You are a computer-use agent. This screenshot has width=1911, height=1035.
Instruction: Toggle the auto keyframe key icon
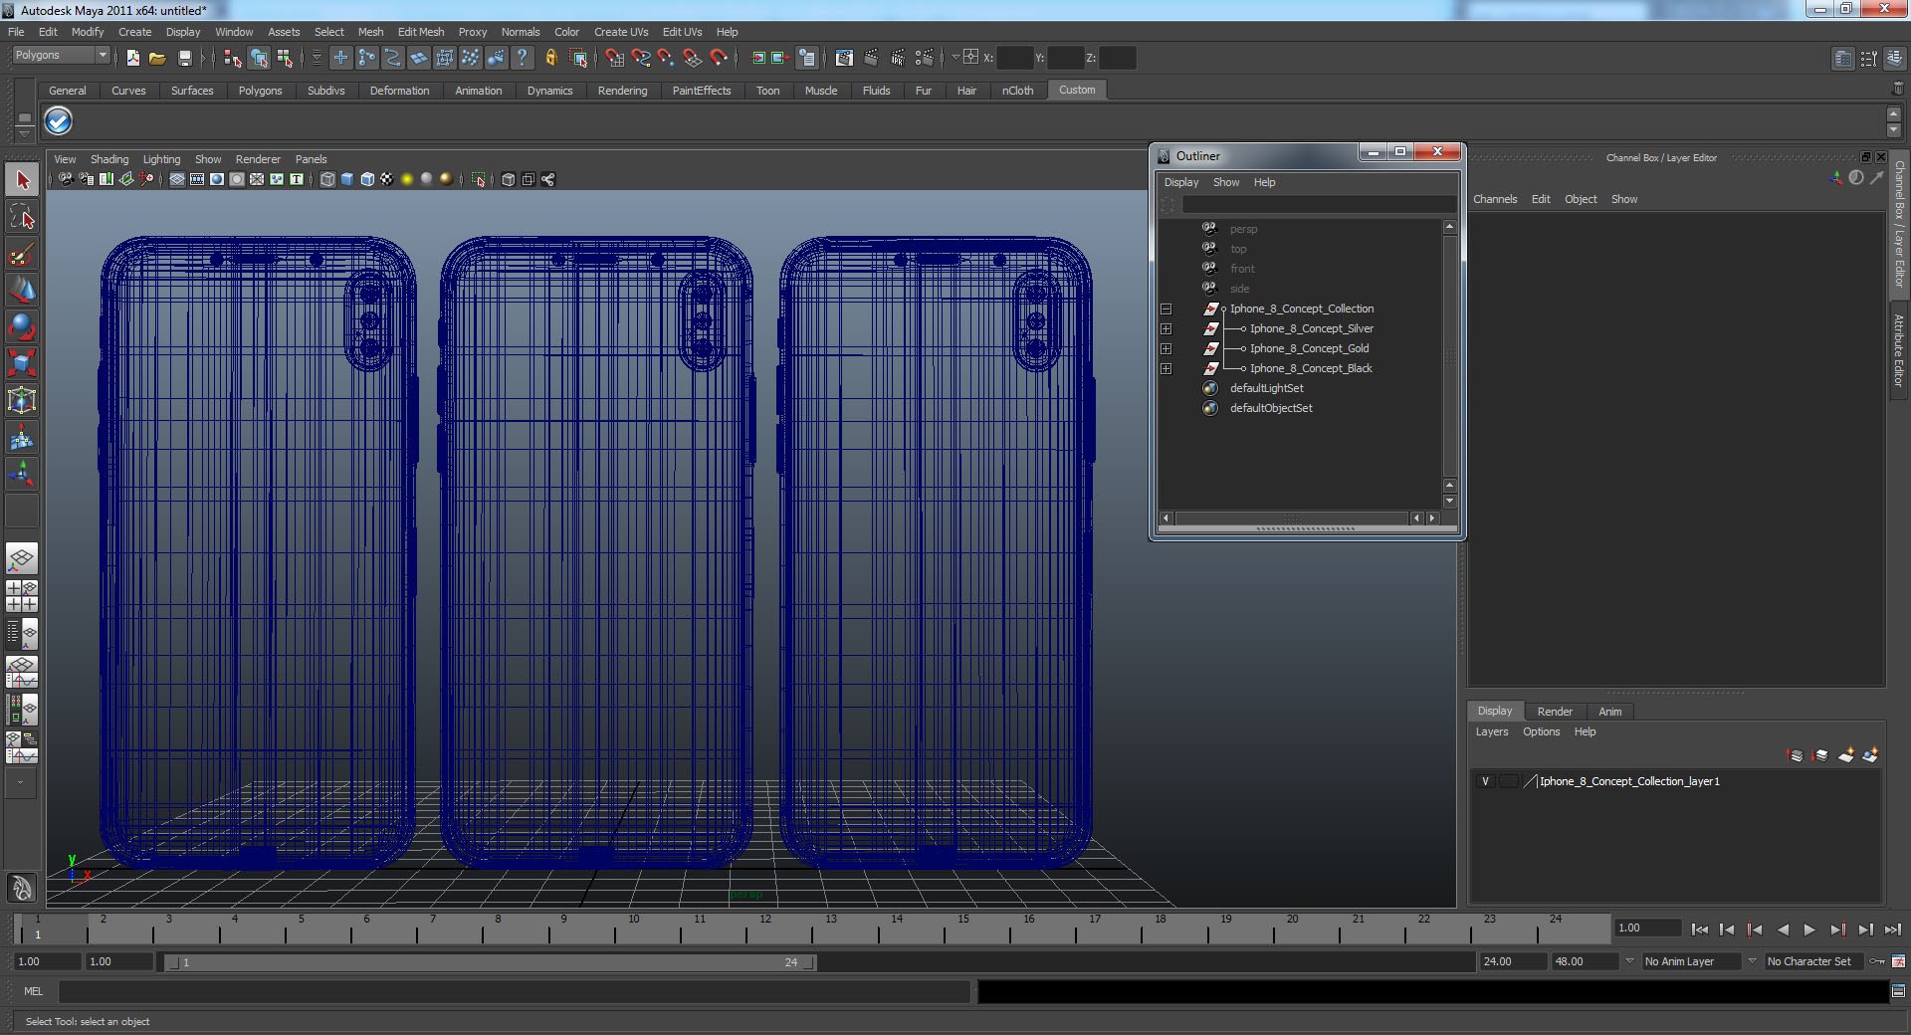pos(1878,961)
